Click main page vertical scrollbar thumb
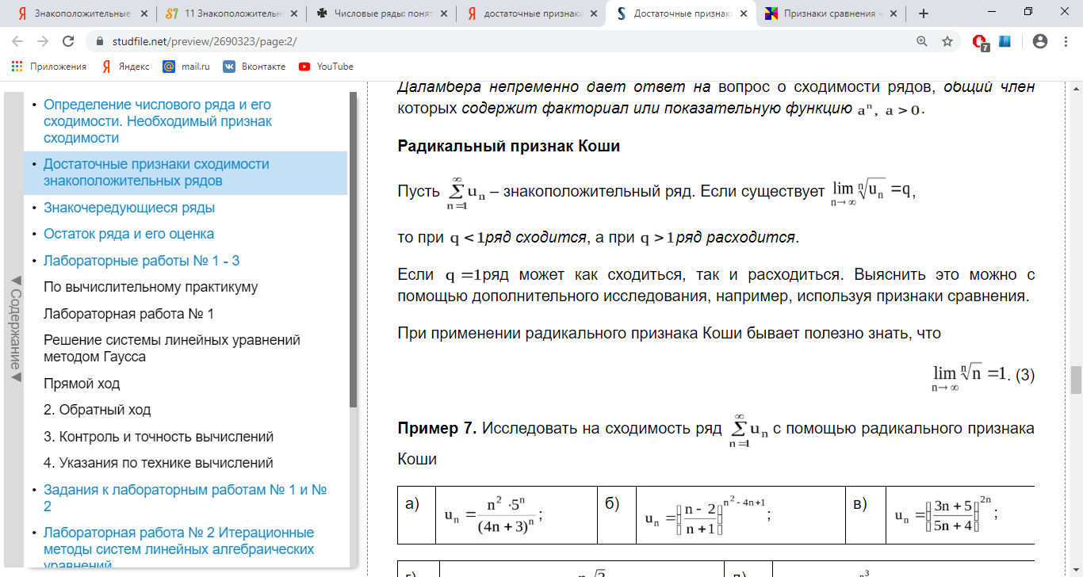1083x577 pixels. point(1076,380)
